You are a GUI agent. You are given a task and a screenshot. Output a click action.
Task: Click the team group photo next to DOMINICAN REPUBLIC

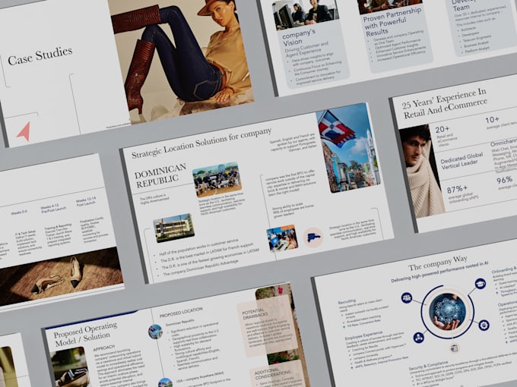pos(217,179)
